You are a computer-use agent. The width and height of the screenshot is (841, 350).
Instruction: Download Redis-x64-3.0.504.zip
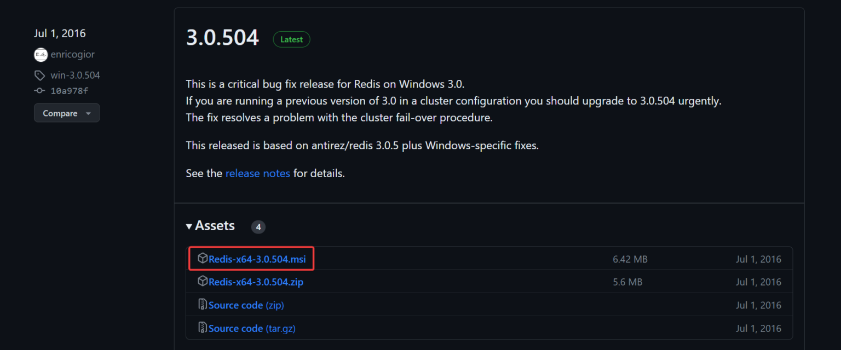[x=256, y=282]
